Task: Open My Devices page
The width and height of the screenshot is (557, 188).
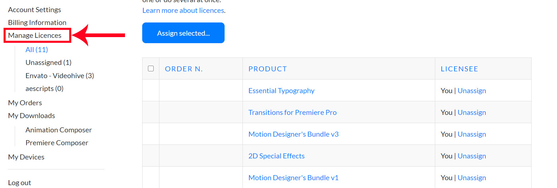Action: pyautogui.click(x=26, y=157)
